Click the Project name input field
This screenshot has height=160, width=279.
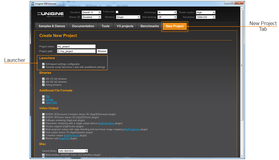[x=76, y=47]
